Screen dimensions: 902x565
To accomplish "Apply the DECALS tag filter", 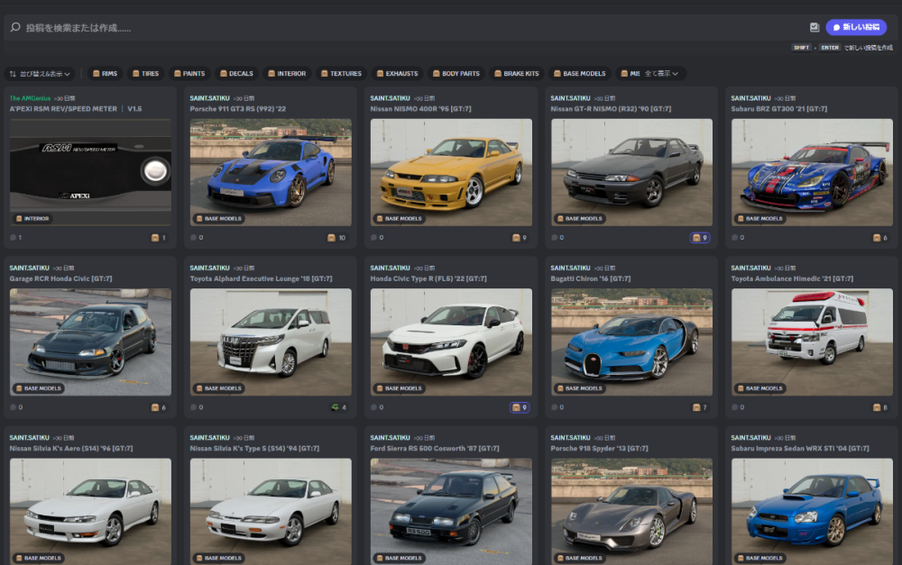I will (236, 73).
